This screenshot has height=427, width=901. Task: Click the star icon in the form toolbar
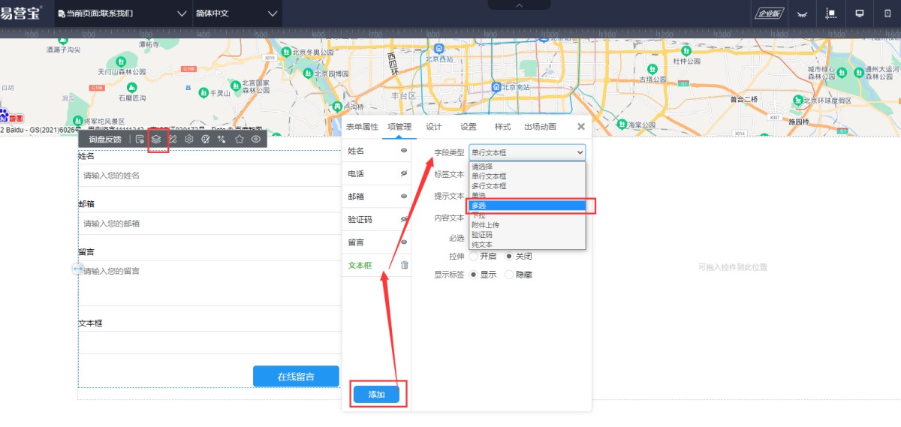pyautogui.click(x=240, y=139)
